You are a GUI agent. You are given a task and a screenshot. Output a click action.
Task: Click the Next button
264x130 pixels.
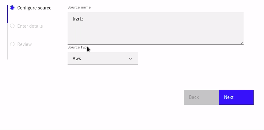click(236, 97)
